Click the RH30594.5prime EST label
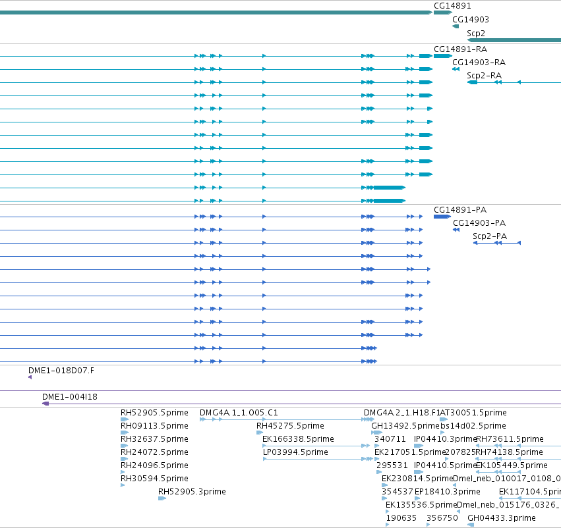The width and height of the screenshot is (561, 528). pos(154,479)
